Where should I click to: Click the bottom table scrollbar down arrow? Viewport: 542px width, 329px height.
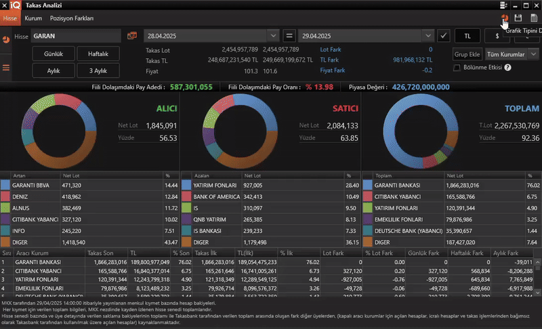[537, 292]
